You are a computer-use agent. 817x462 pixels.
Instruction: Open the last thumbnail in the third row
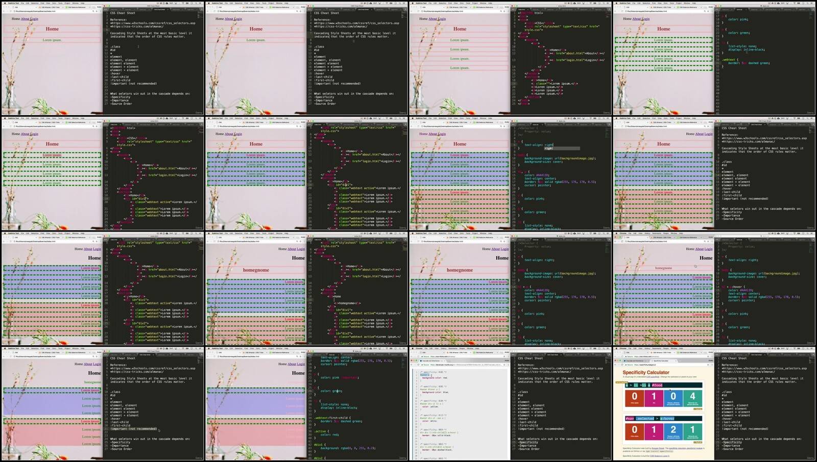coord(714,289)
